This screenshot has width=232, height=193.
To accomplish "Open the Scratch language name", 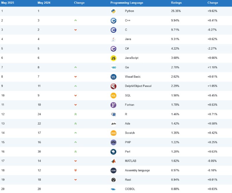I will (x=130, y=133).
